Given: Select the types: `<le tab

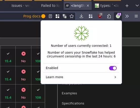Looking at the screenshot, I should point(107,6).
